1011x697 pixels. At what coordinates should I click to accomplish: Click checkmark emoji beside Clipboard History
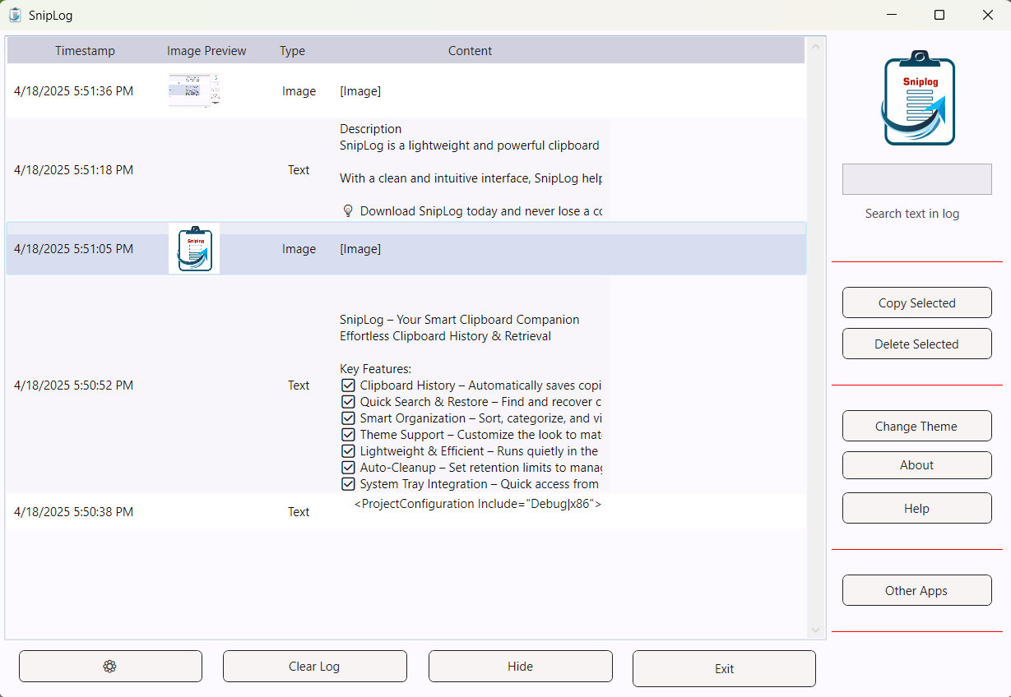pyautogui.click(x=348, y=385)
